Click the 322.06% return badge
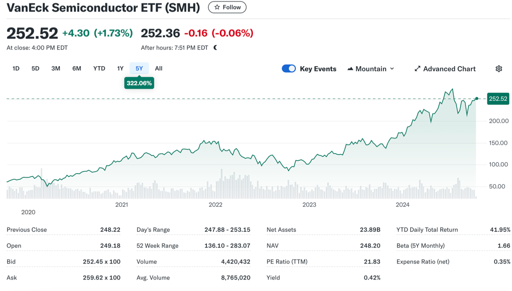This screenshot has height=291, width=512. [139, 83]
